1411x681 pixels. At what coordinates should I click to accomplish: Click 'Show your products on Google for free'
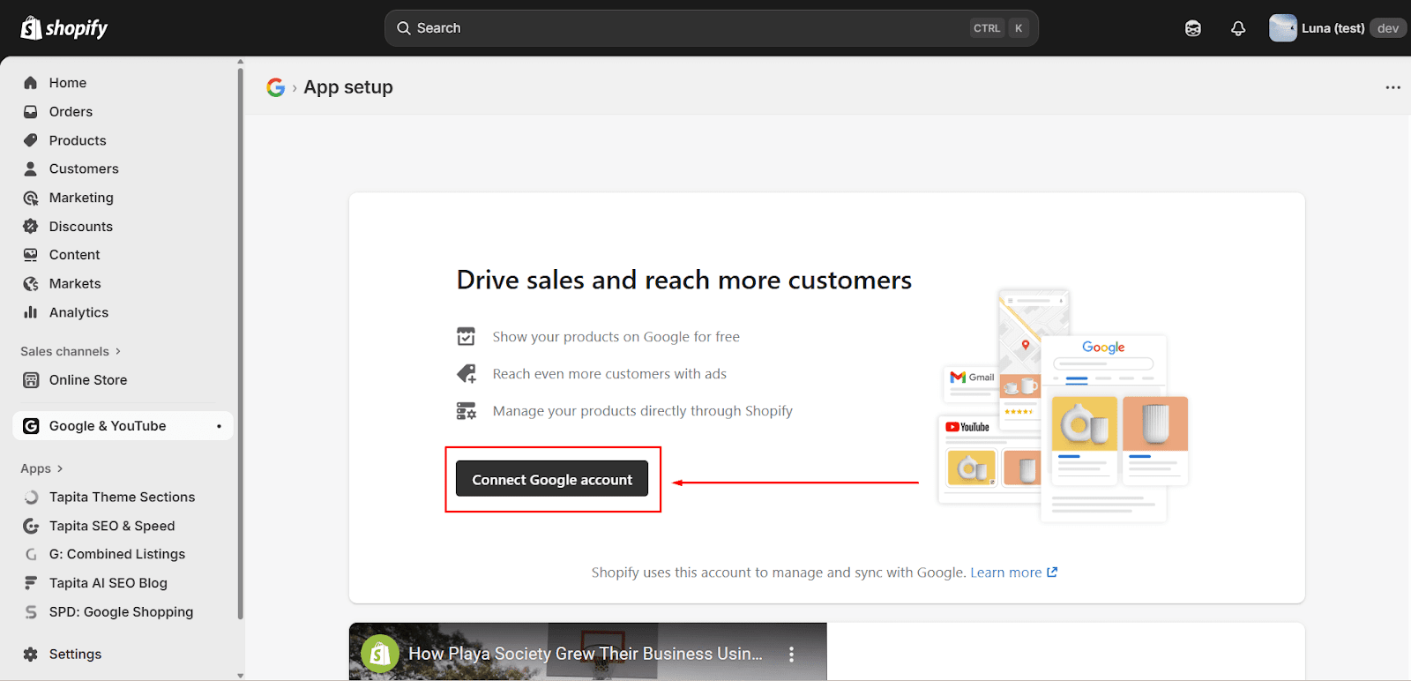point(616,337)
